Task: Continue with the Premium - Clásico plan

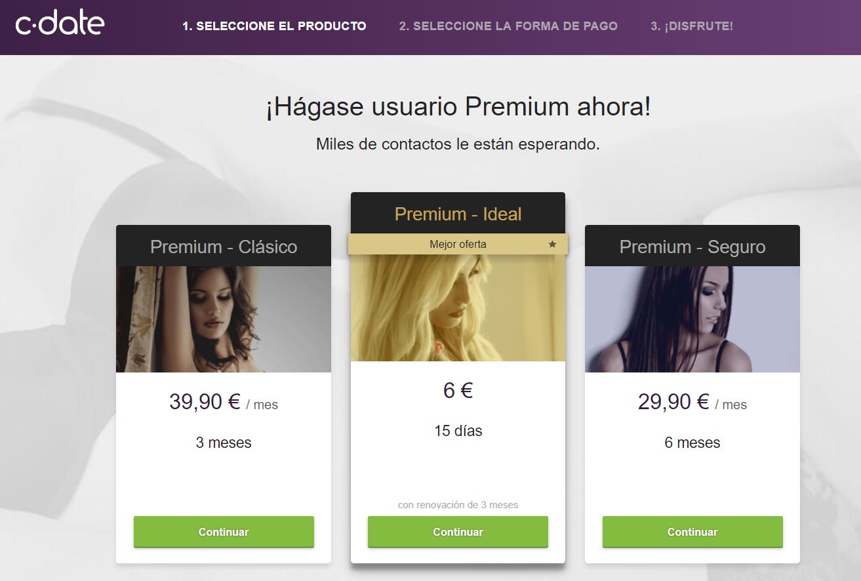Action: pos(224,532)
